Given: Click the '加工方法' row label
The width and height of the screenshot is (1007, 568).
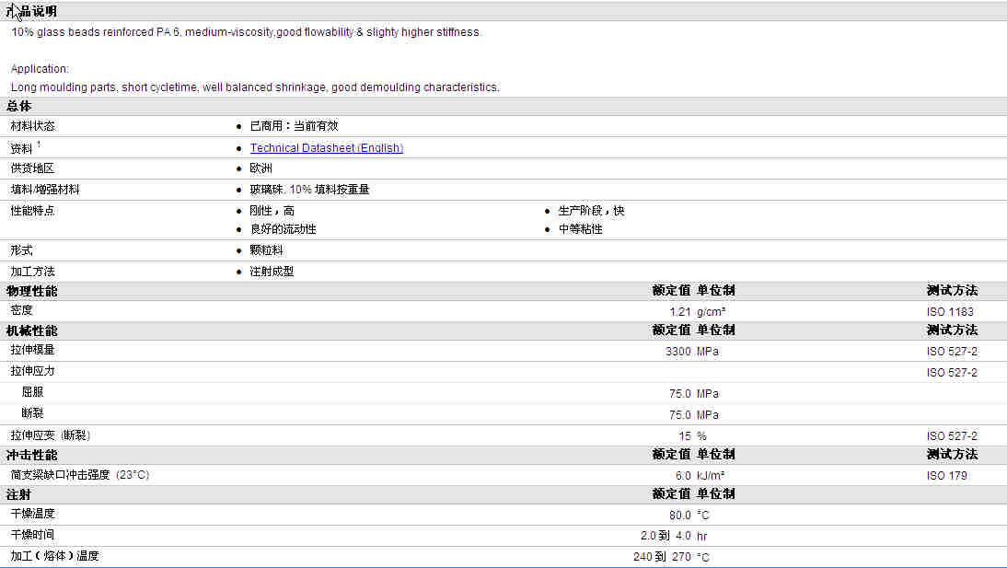Looking at the screenshot, I should click(33, 272).
